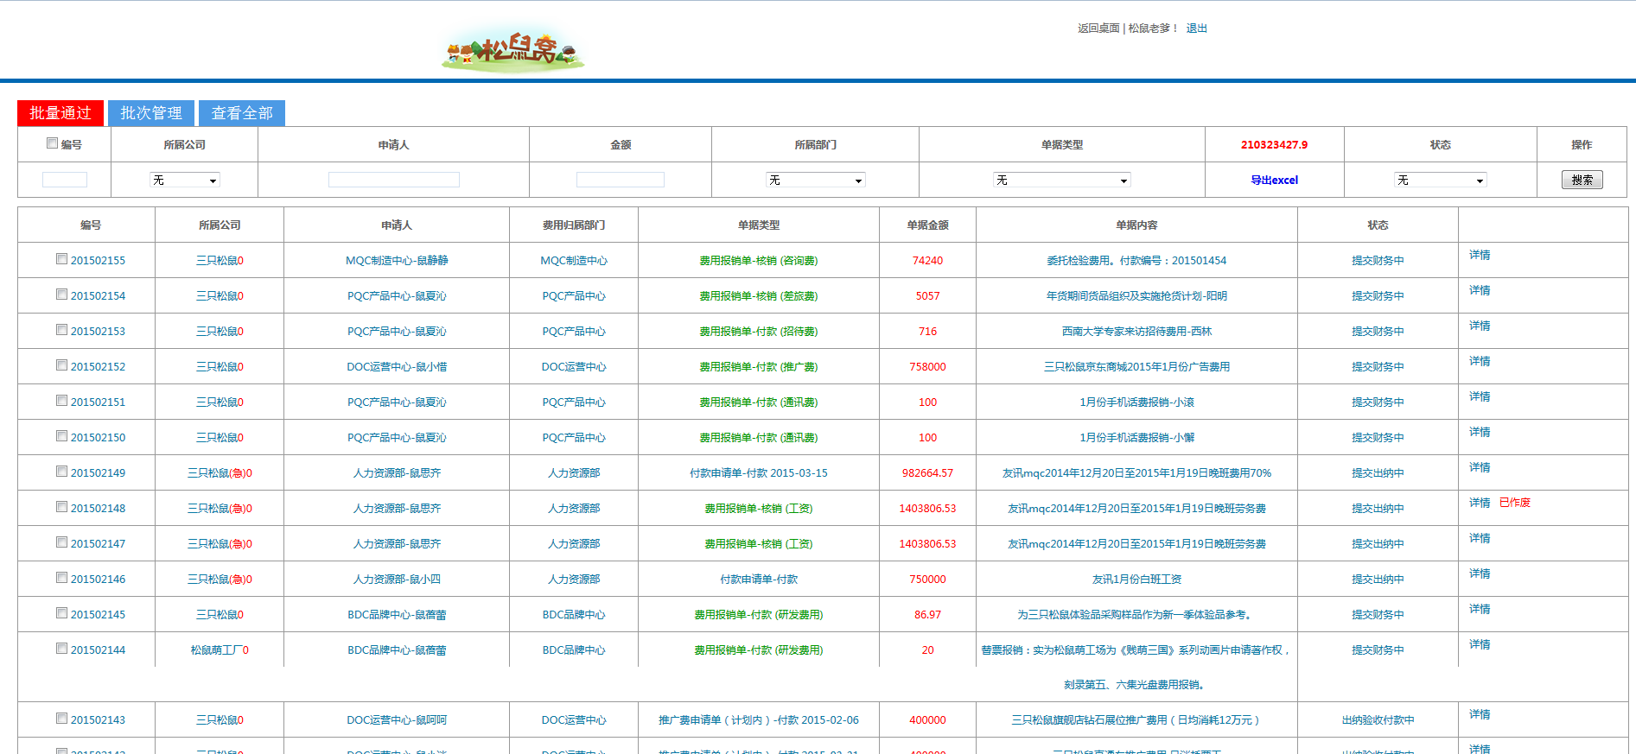Focus the 金额 filter input field
The image size is (1636, 754).
coord(621,180)
